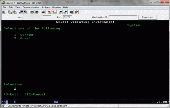Viewport: 170px width, 108px height.
Task: Click the Disconnect button
Action: click(148, 17)
